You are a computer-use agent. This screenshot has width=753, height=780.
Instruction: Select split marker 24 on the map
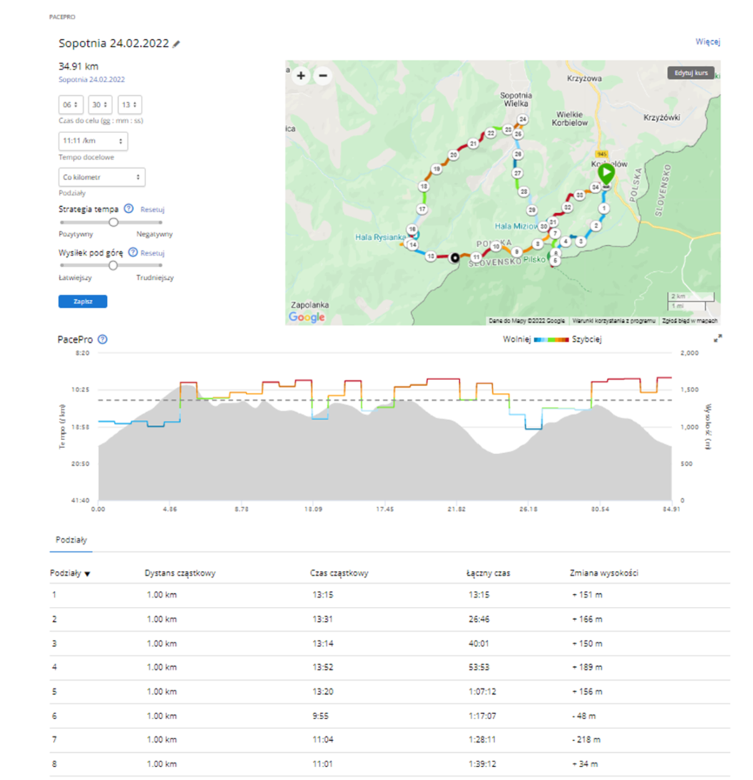[x=523, y=120]
